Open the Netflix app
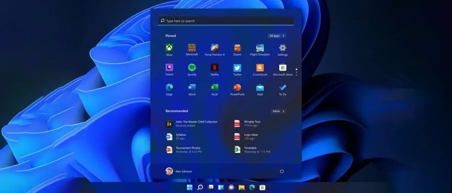This screenshot has height=193, width=452. 215,70
